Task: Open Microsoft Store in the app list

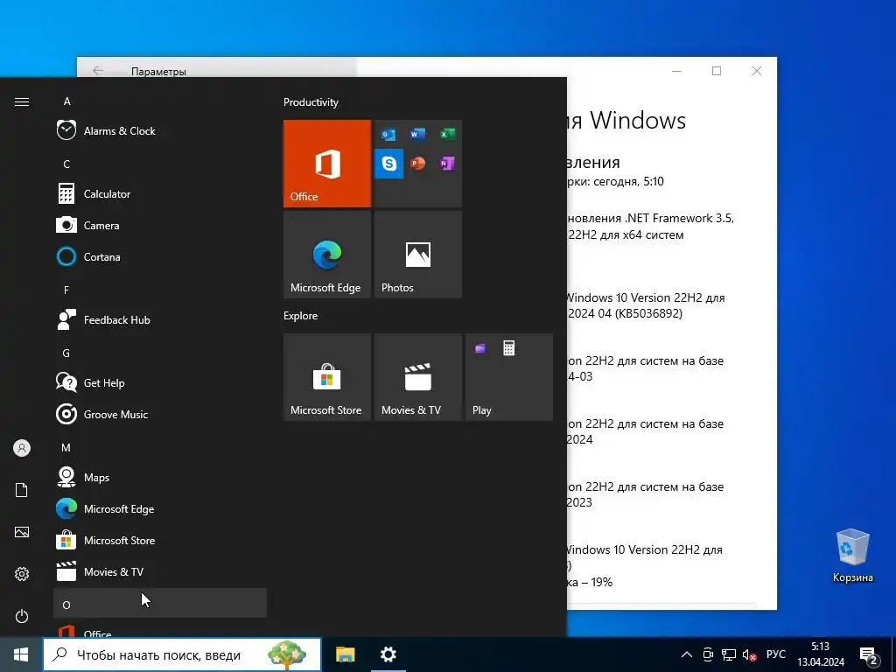Action: [x=160, y=540]
